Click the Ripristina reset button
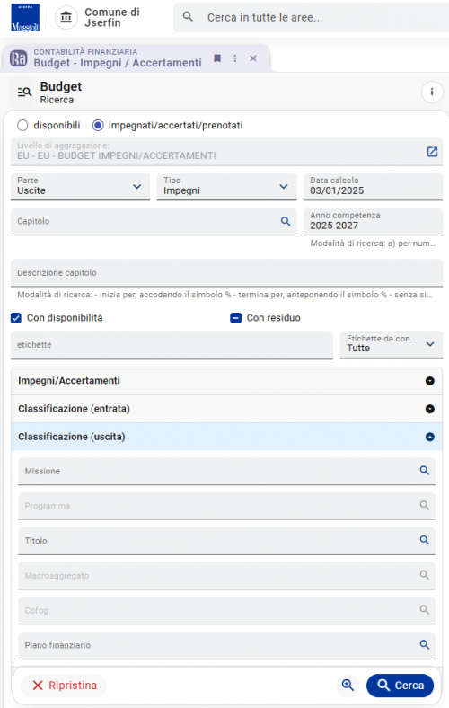The image size is (449, 708). 64,686
